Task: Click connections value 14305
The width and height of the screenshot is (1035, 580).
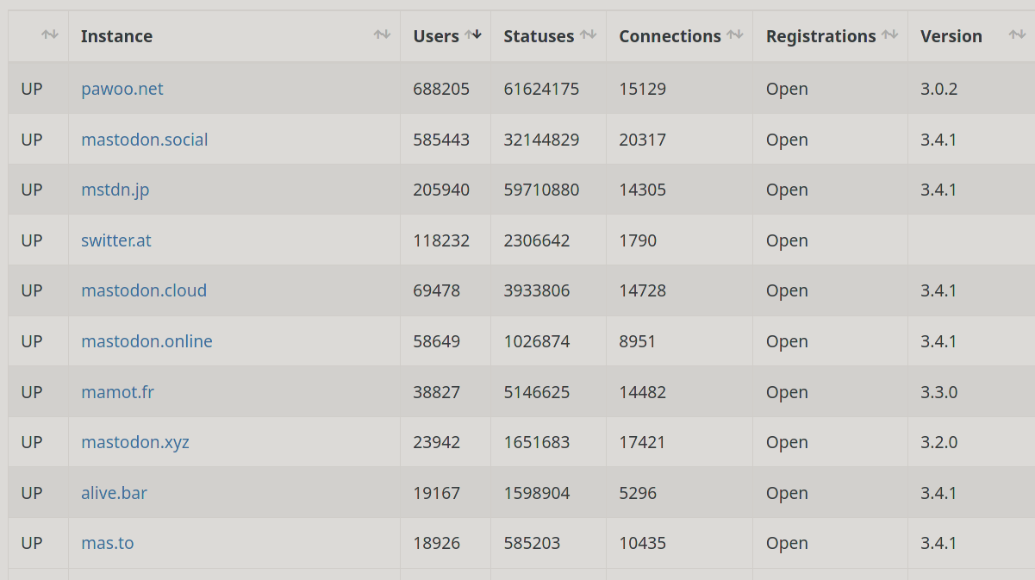Action: pyautogui.click(x=642, y=190)
